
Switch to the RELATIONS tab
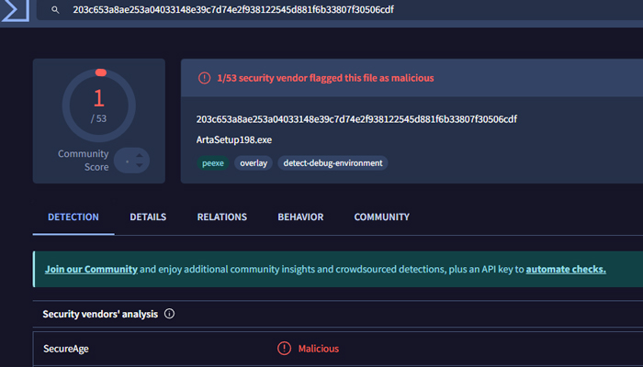tap(222, 217)
